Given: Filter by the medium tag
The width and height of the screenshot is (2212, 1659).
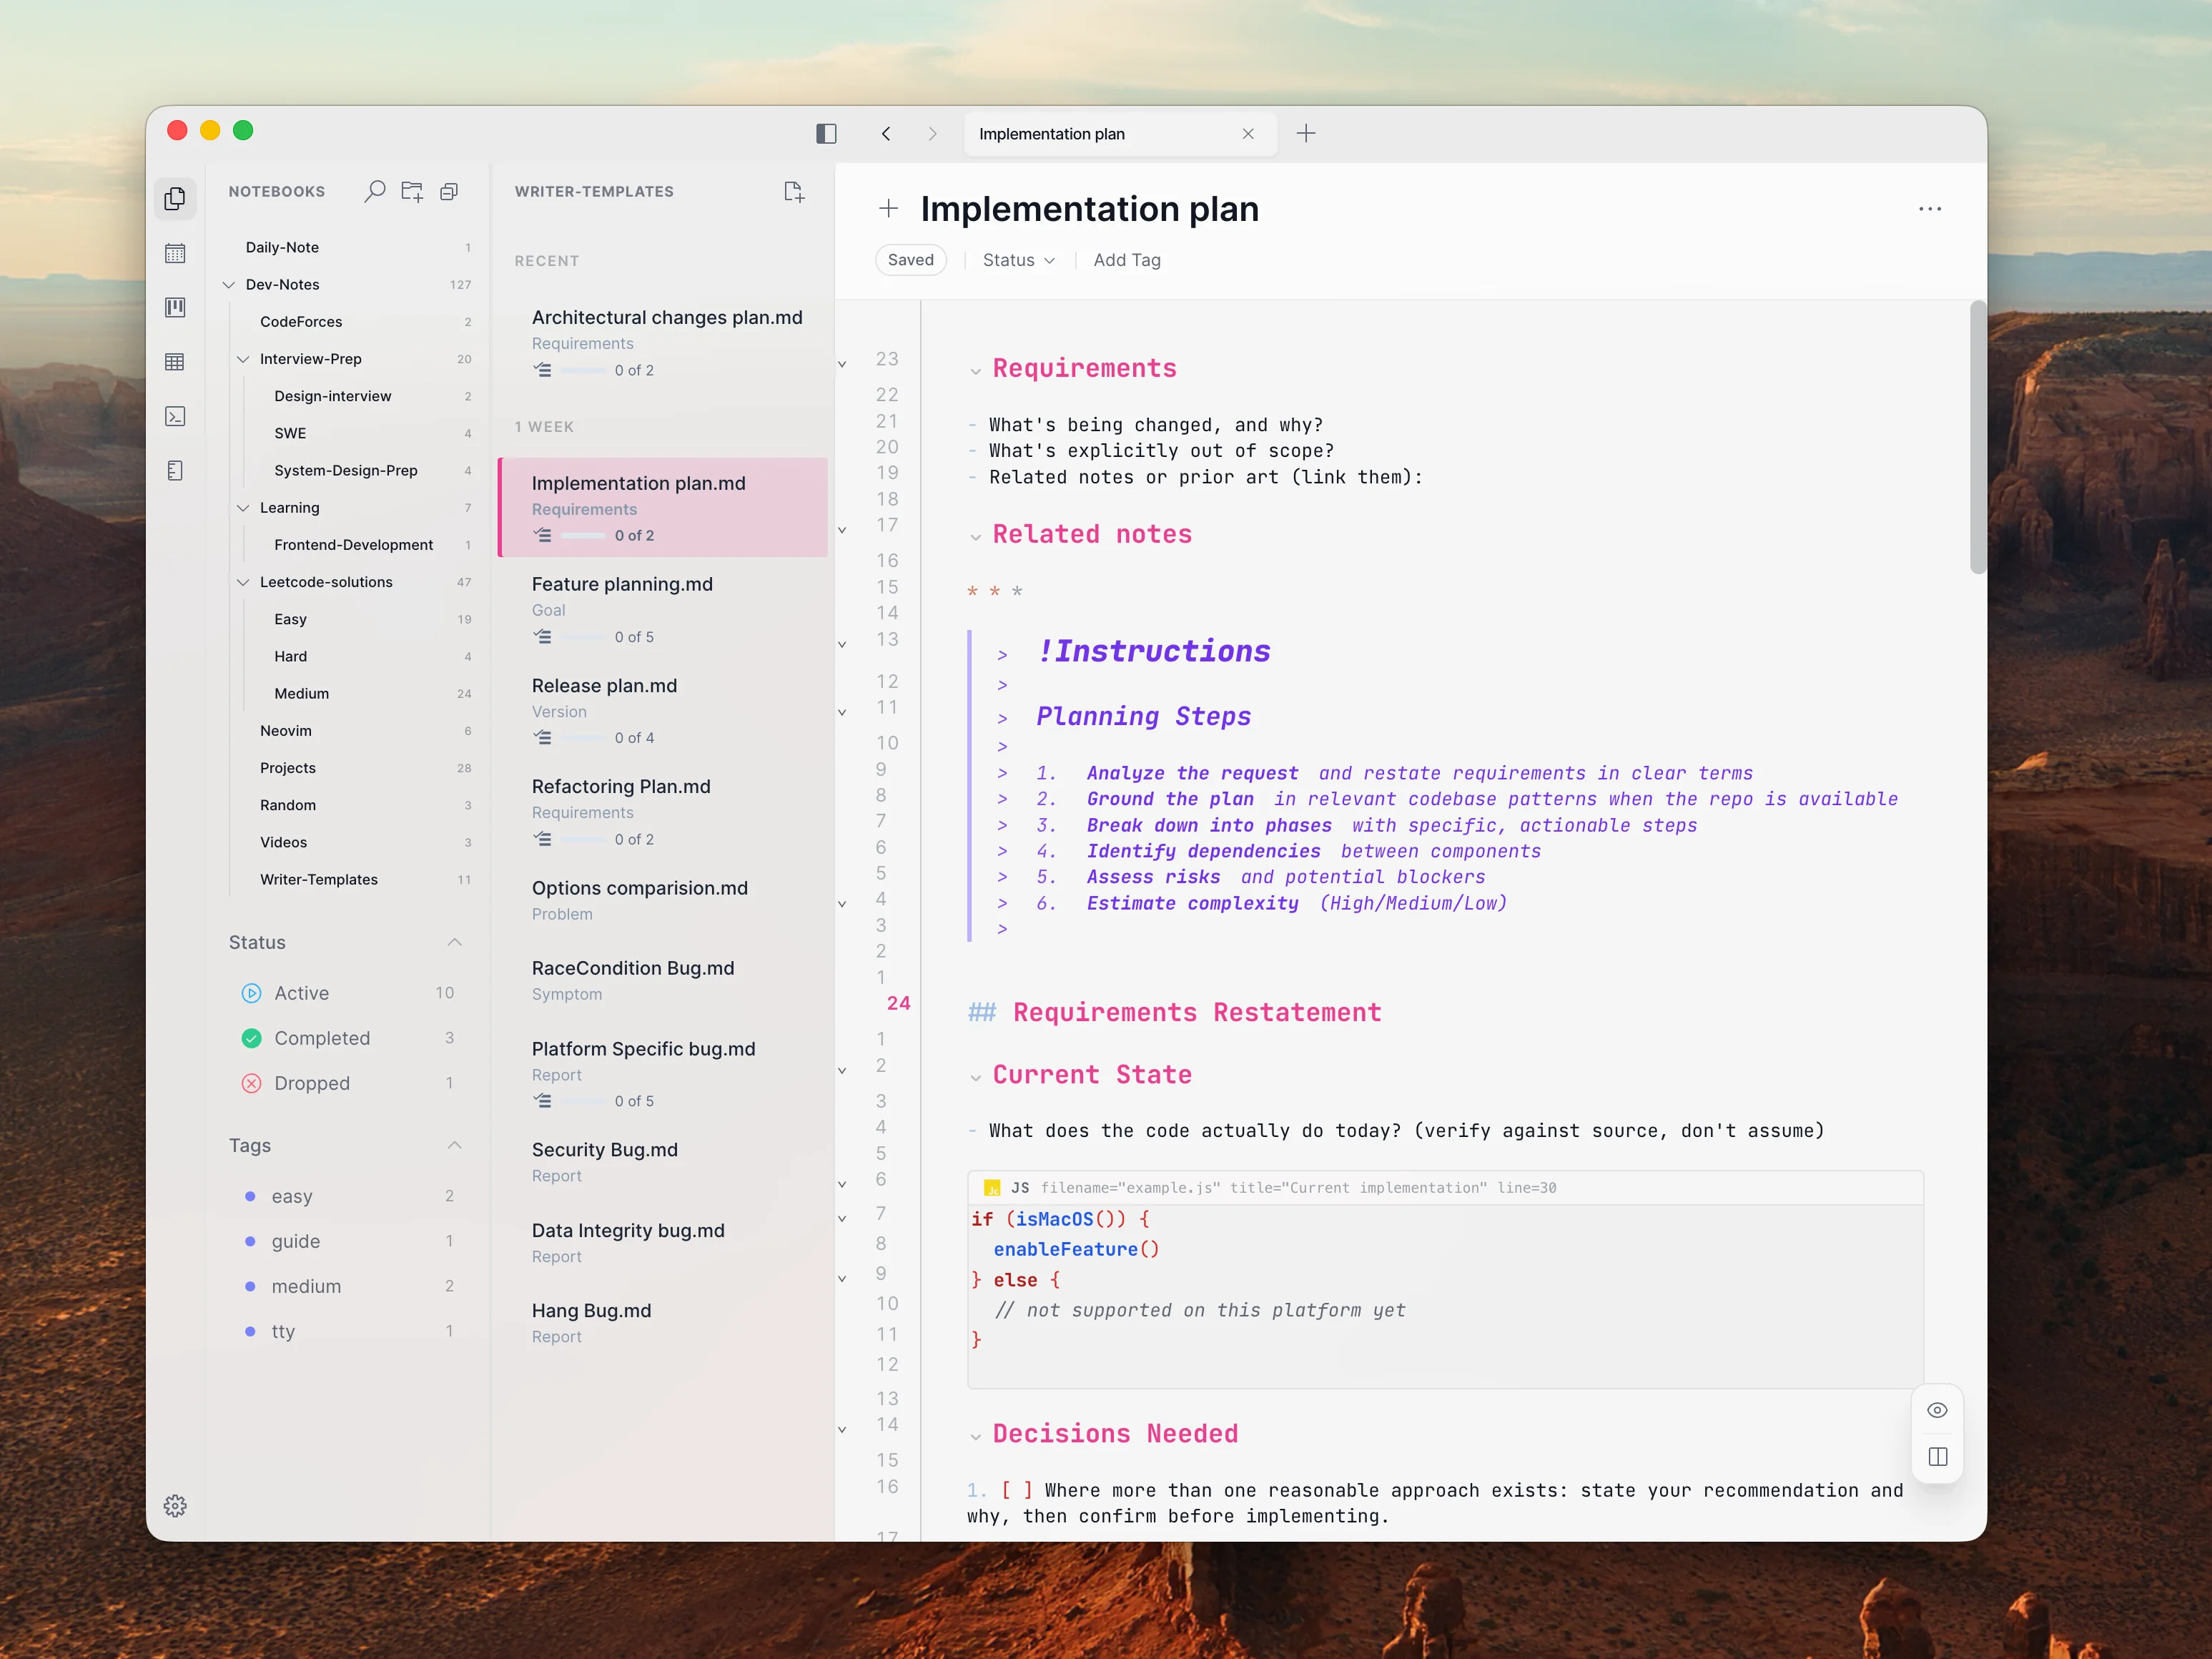Looking at the screenshot, I should pos(347,1286).
